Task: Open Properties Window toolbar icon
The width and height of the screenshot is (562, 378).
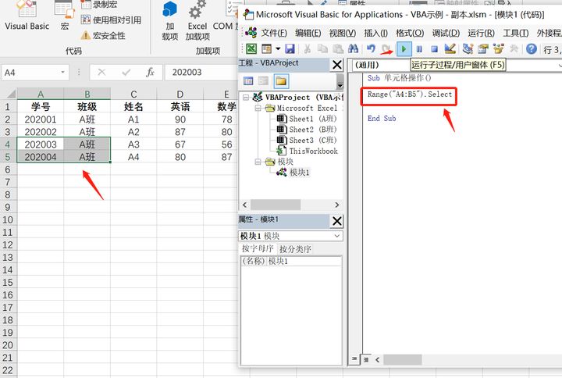Action: point(483,48)
